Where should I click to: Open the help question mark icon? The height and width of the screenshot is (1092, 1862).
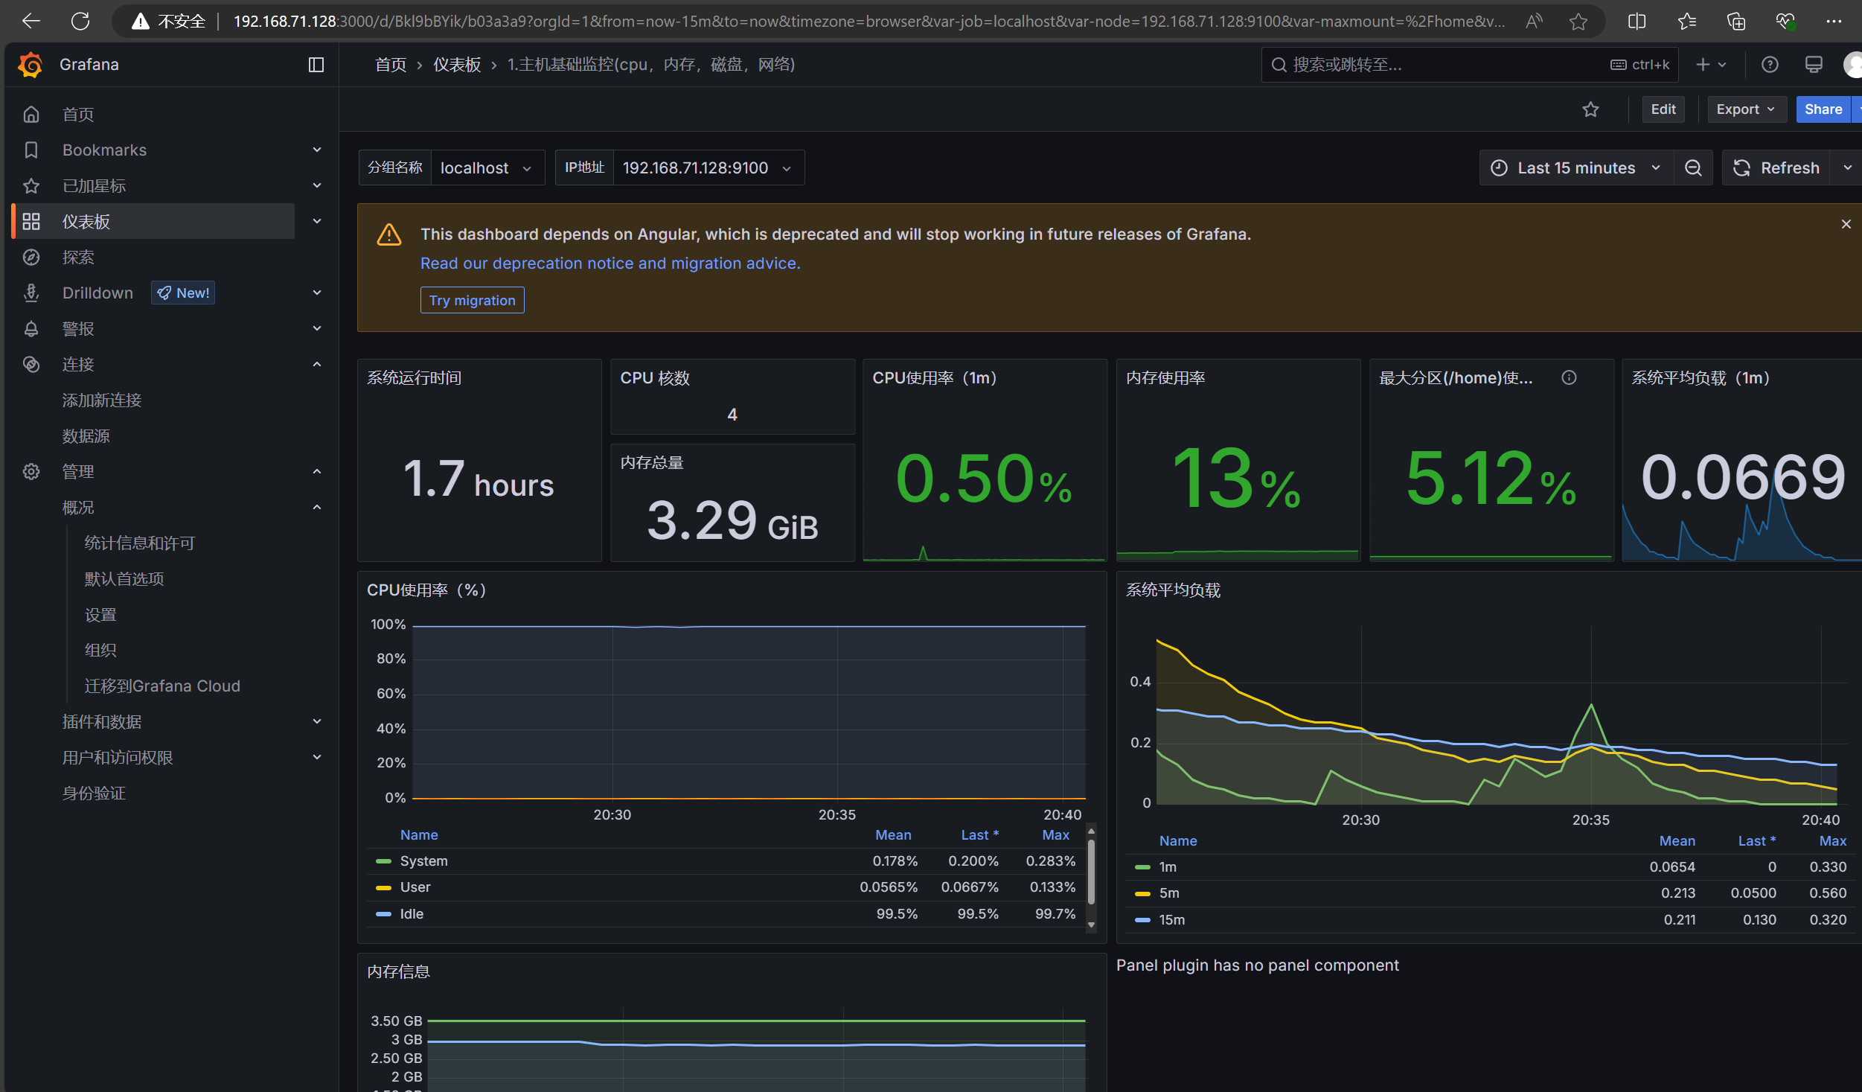pos(1770,65)
